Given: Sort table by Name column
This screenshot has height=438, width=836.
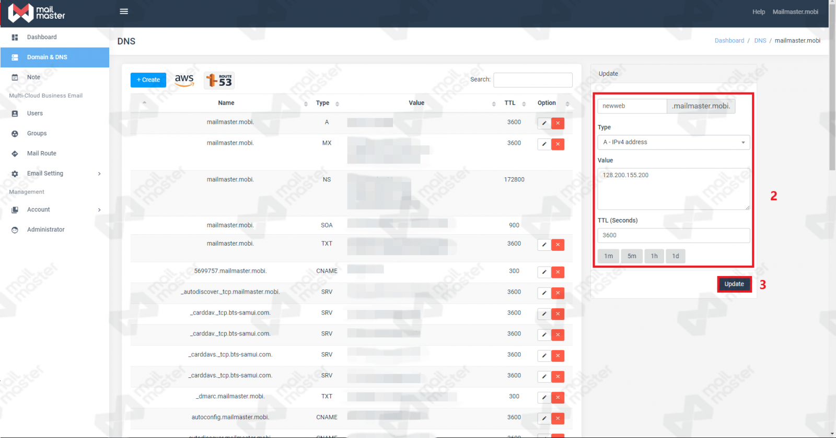Looking at the screenshot, I should click(226, 103).
